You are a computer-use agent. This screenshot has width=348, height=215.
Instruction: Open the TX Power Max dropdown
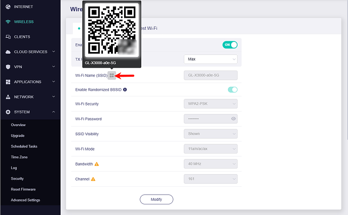tap(211, 59)
